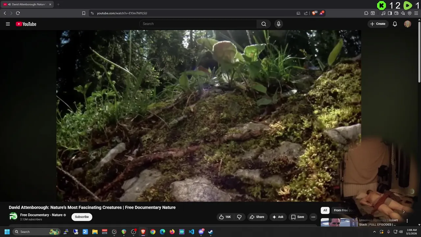Show more filter chips with right chevron

point(404,212)
